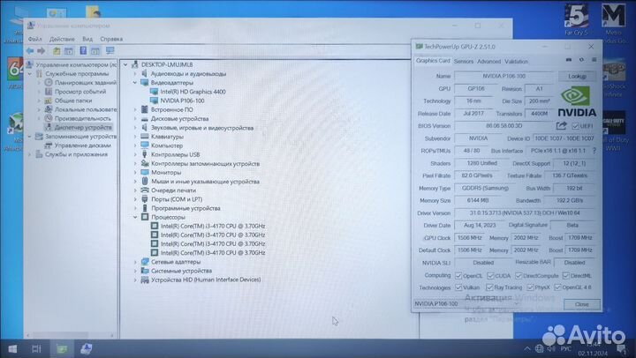The image size is (636, 358).
Task: Click the GPU-Z Name field
Action: [x=503, y=76]
